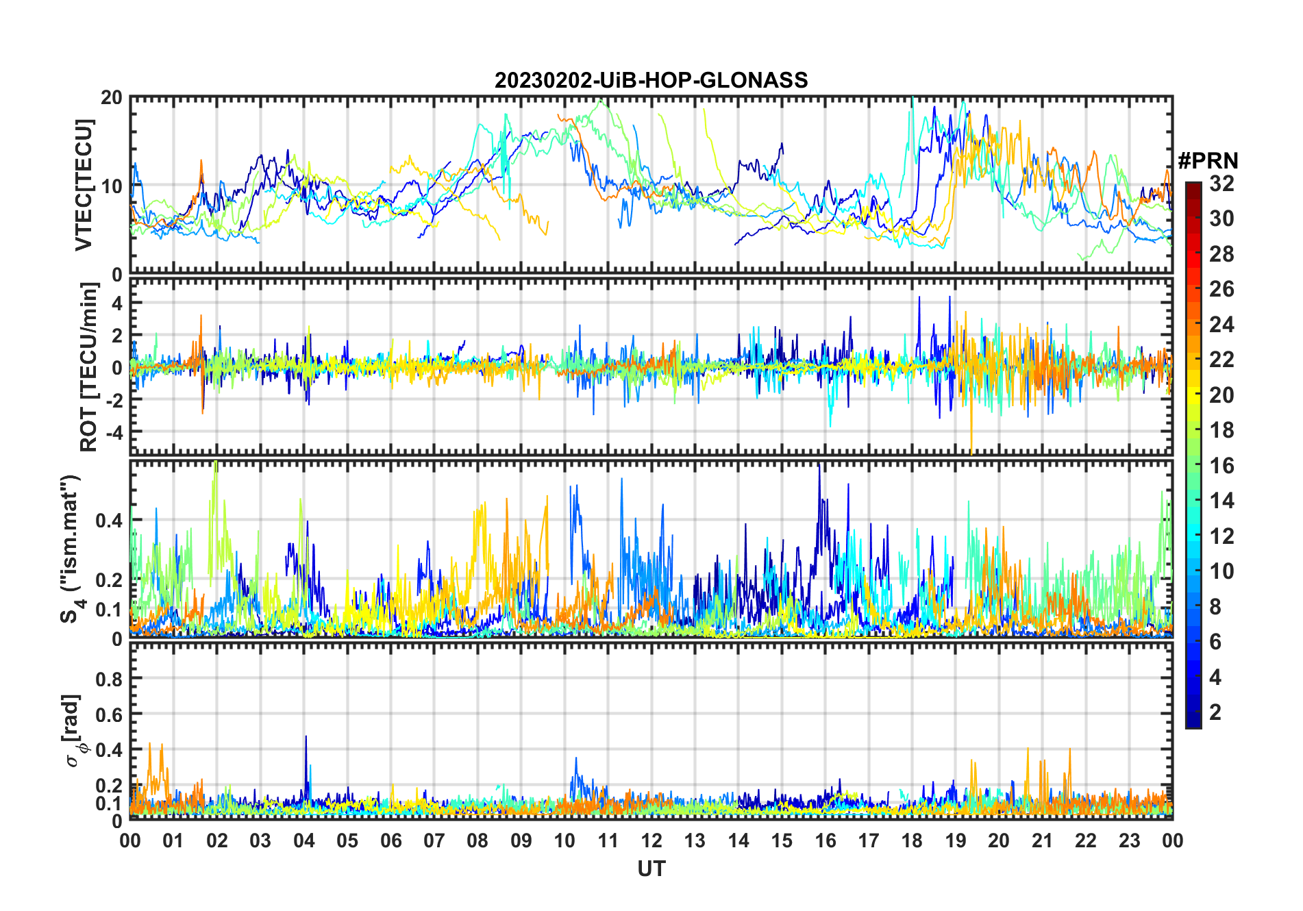The image size is (1303, 911).
Task: Click the 20 tick on VTEC axis
Action: [x=112, y=98]
